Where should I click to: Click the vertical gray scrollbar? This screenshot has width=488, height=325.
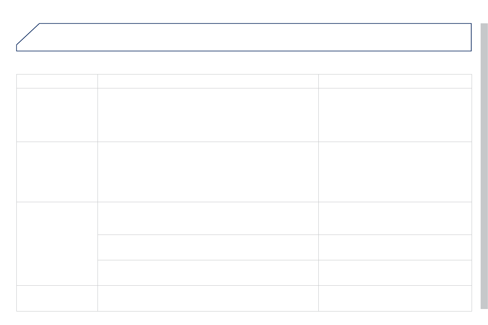point(484,166)
